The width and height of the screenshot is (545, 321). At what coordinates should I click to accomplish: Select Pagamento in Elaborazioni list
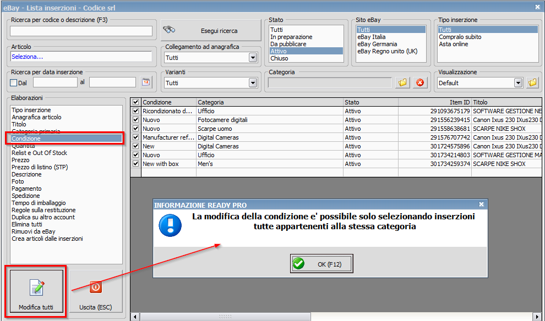point(26,189)
